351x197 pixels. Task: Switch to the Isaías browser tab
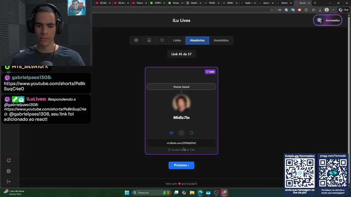click(248, 3)
